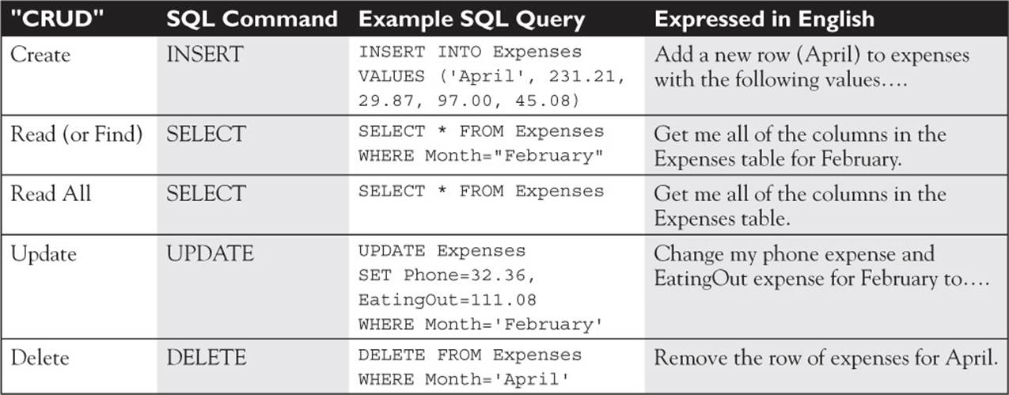Viewport: 1009px width, 395px height.
Task: Select the Delete row label
Action: [x=40, y=357]
